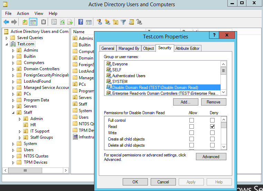The height and width of the screenshot is (191, 263).
Task: Click the Export List toolbar icon
Action: tap(70, 22)
